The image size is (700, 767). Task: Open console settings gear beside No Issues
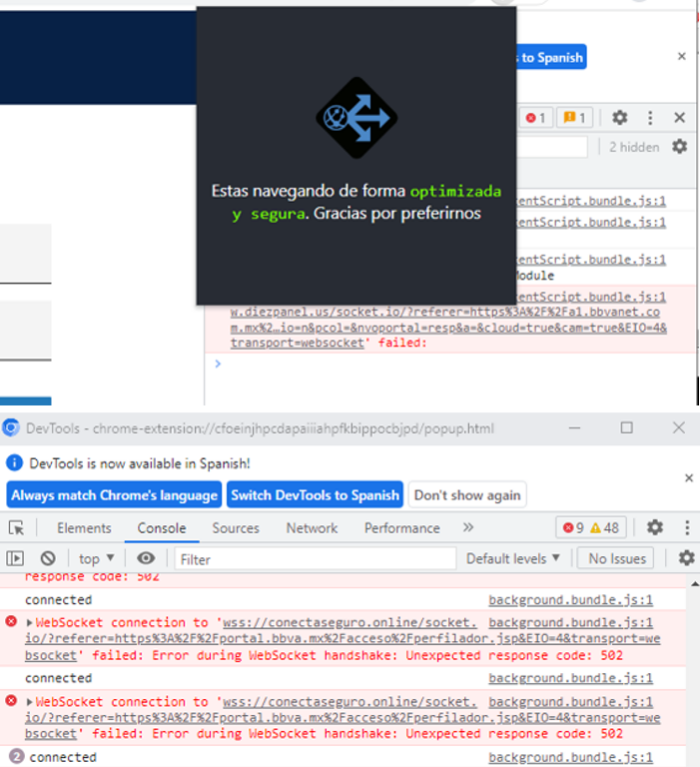coord(686,557)
